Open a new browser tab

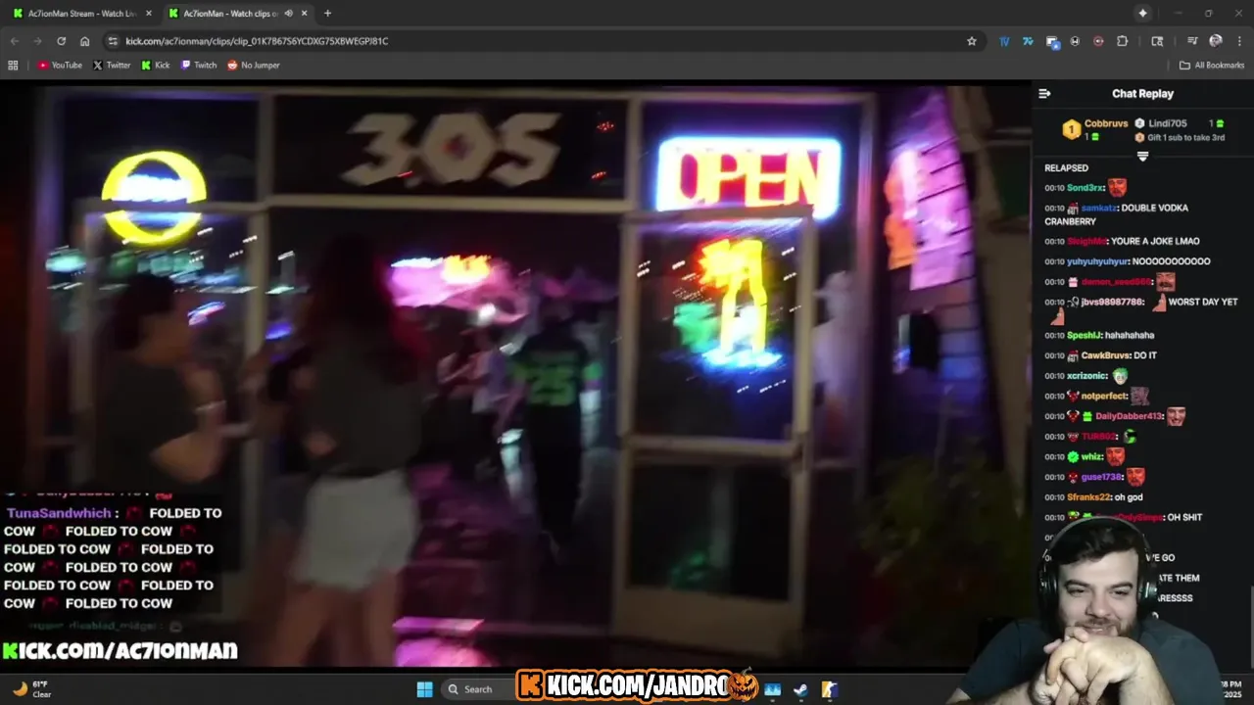(327, 13)
